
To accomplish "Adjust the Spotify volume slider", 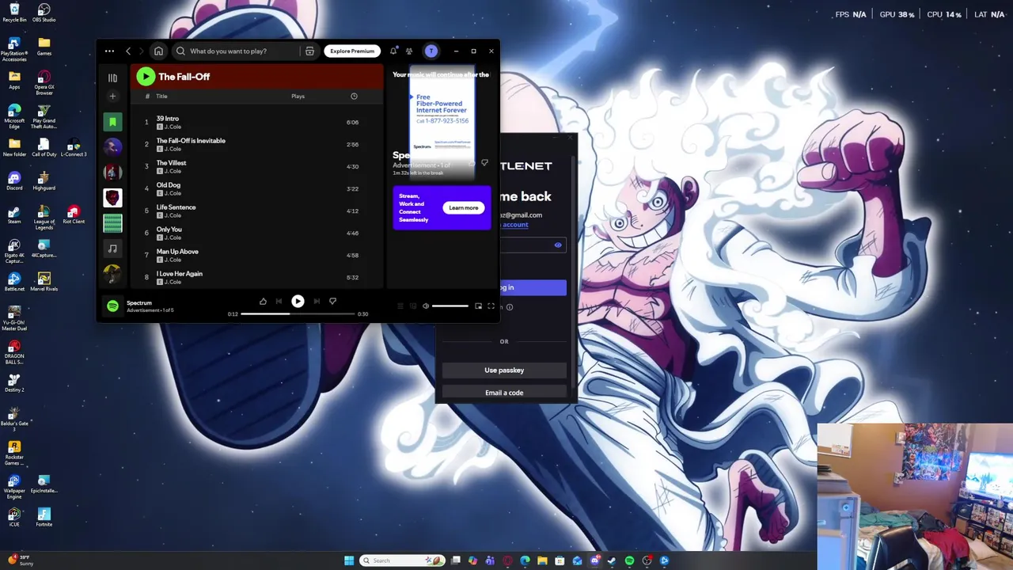I will 450,306.
